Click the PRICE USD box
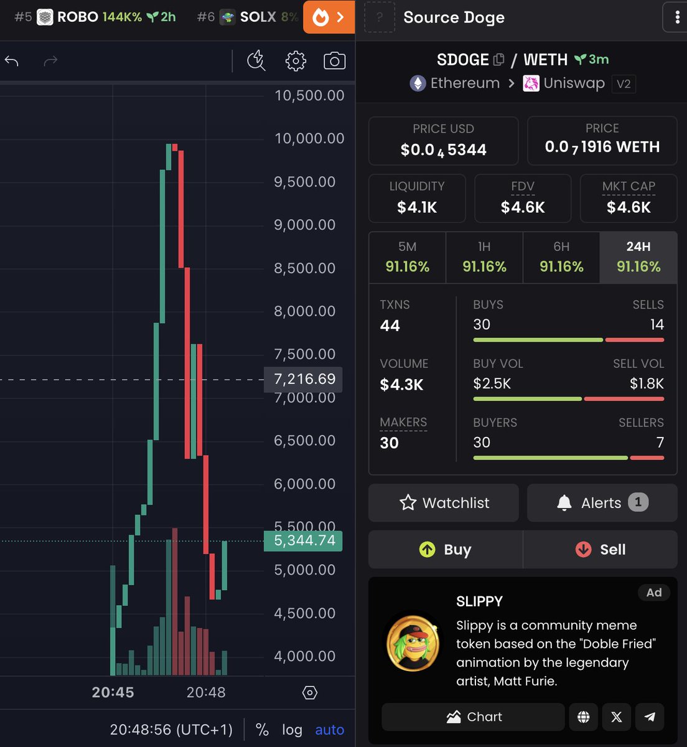 click(444, 141)
